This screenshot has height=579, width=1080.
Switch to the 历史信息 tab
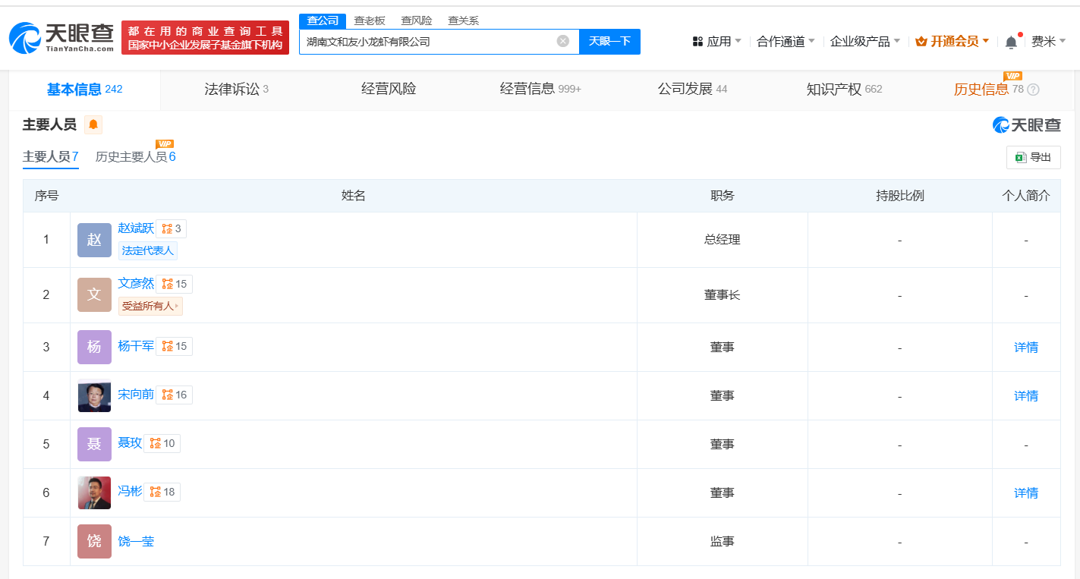pos(981,90)
